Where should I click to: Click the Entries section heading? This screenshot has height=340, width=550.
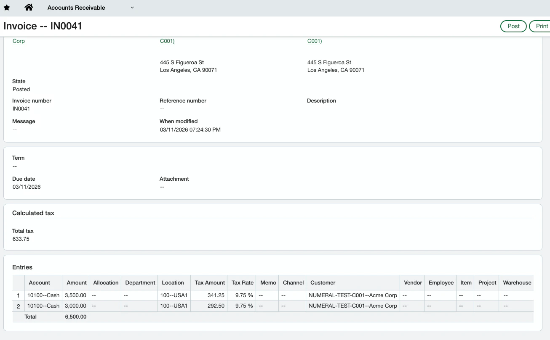[x=22, y=267]
